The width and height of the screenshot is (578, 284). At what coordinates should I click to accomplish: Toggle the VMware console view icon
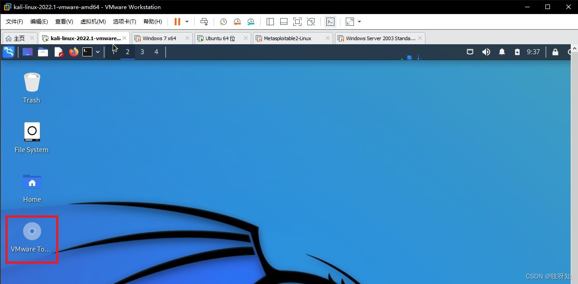[330, 22]
